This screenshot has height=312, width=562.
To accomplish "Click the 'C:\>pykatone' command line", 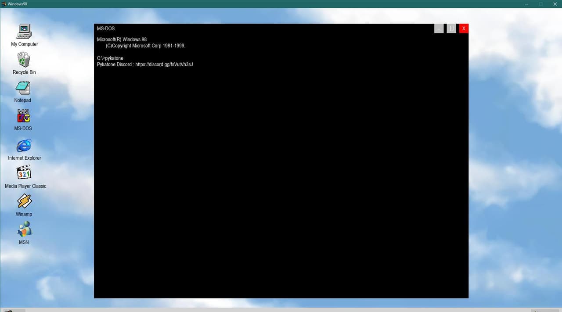I will pos(110,58).
